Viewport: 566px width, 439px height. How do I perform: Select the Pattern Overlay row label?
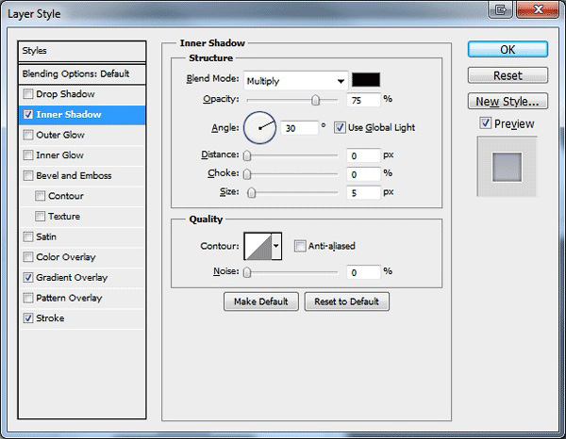tap(69, 298)
